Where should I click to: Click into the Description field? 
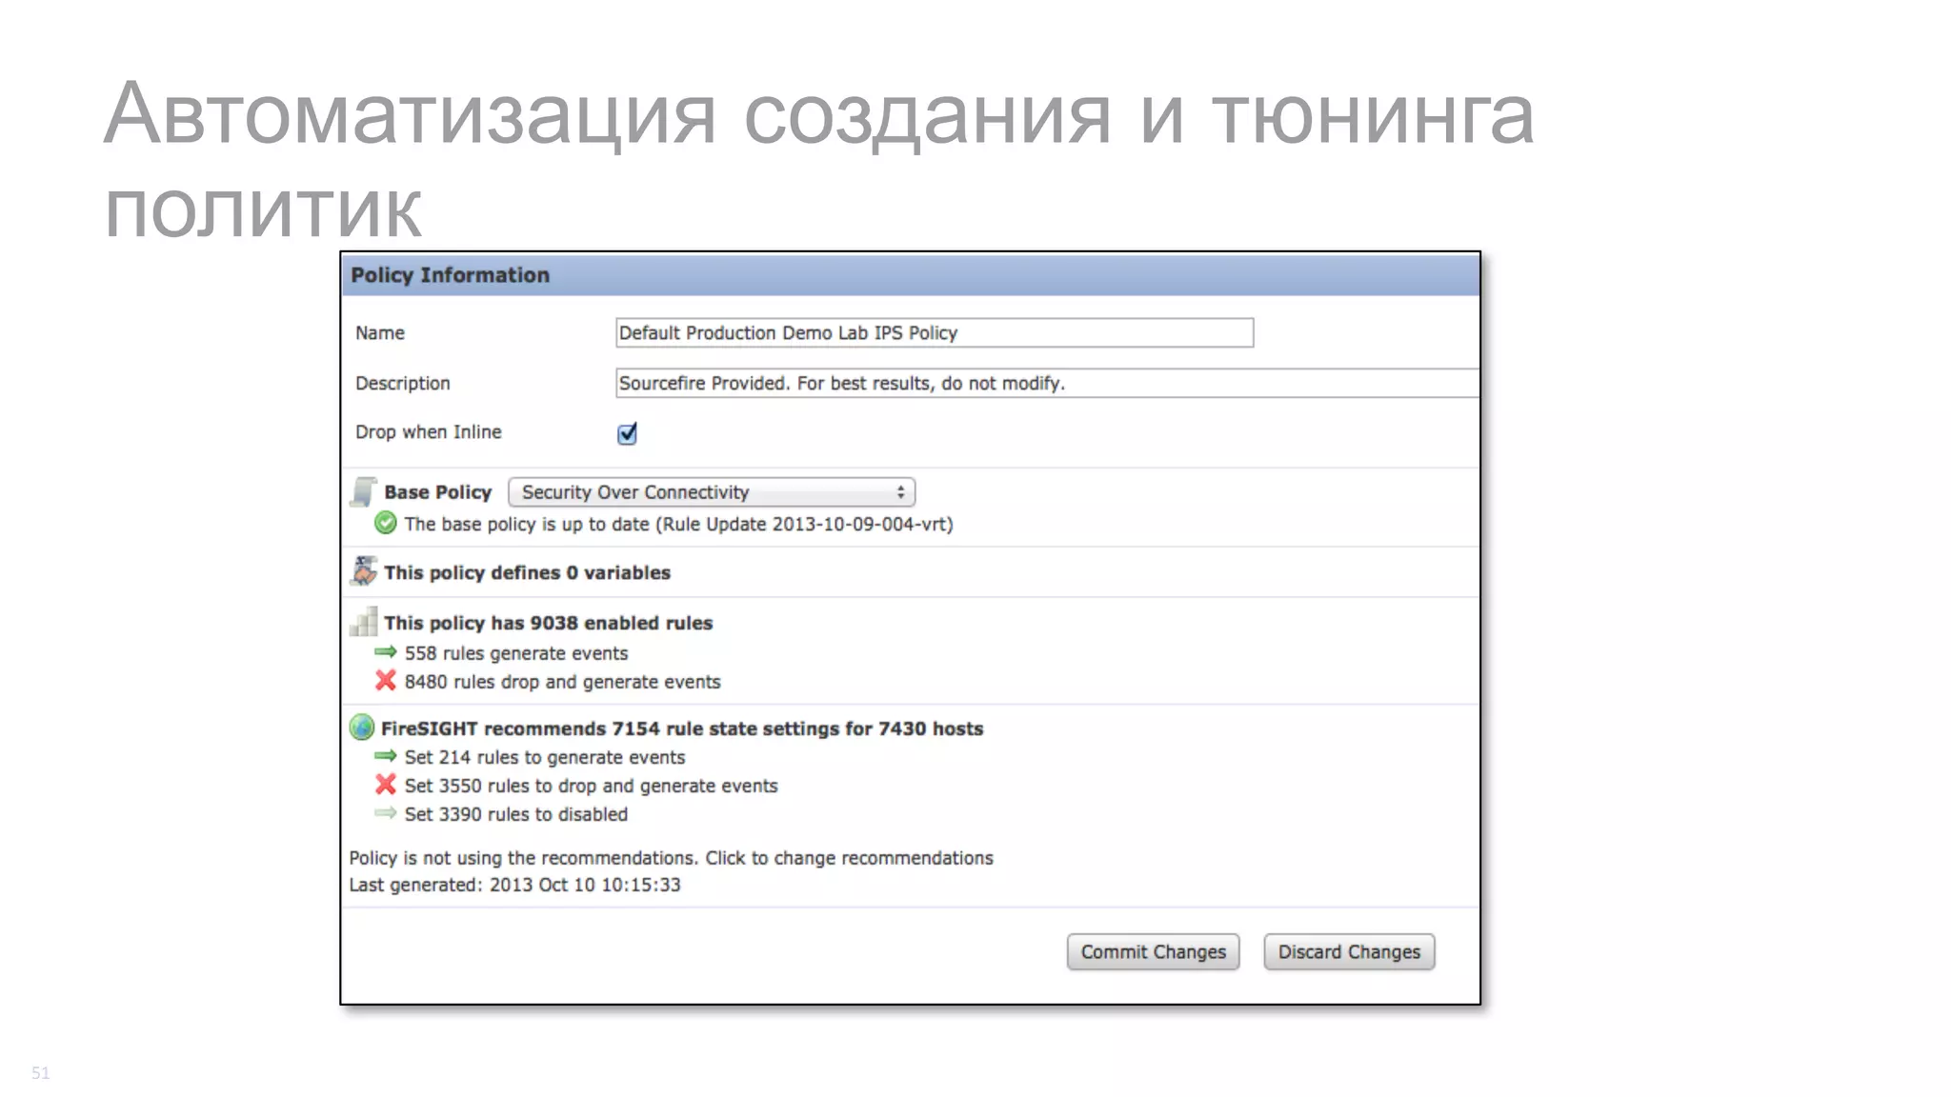pos(1047,383)
